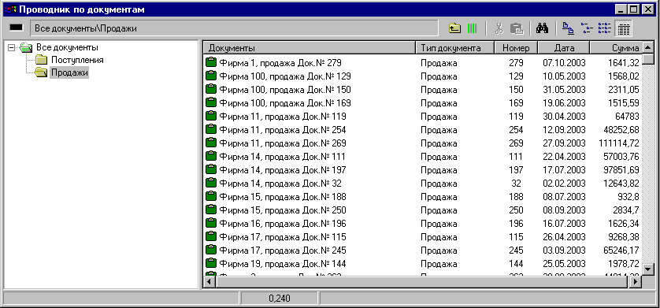The width and height of the screenshot is (660, 308).
Task: Select 'Фирма 14, продажа Док.№ 197' row
Action: tap(423, 170)
